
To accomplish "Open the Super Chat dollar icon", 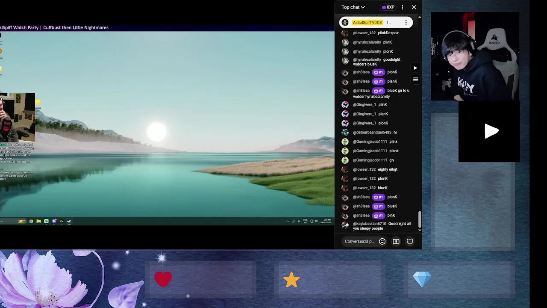I will 396,242.
